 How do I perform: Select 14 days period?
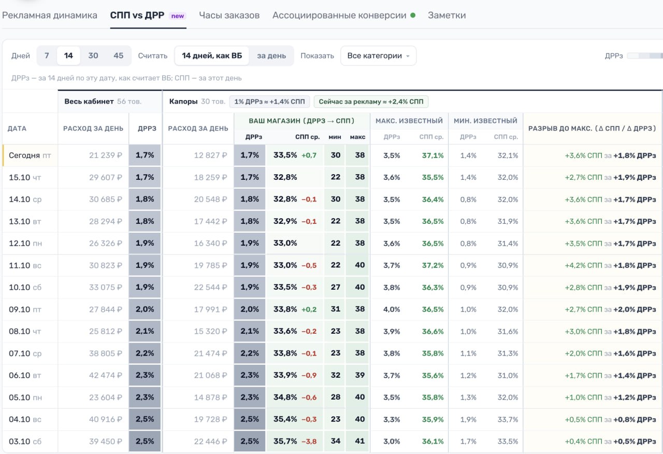(68, 55)
